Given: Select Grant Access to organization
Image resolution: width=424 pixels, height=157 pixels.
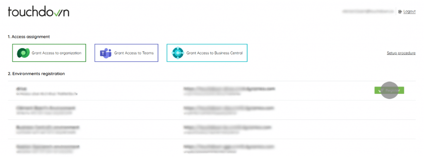Looking at the screenshot, I should (49, 53).
